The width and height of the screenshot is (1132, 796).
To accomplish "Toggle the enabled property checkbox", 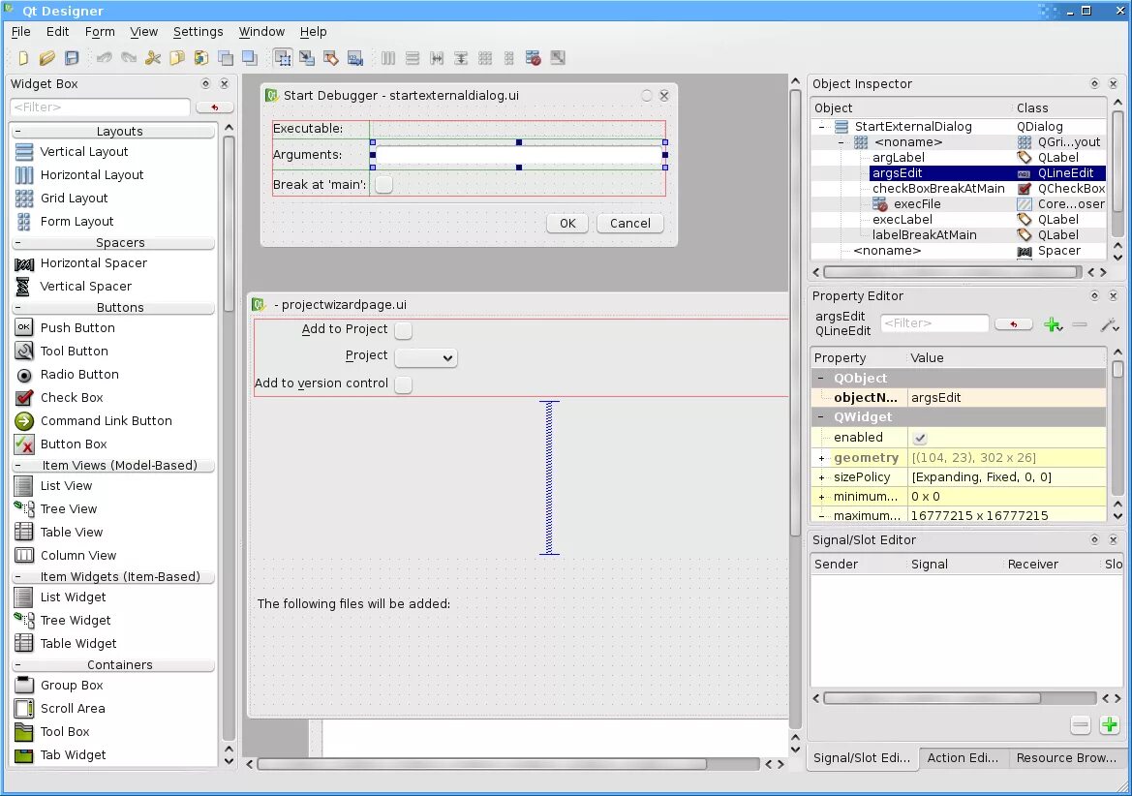I will pyautogui.click(x=920, y=438).
